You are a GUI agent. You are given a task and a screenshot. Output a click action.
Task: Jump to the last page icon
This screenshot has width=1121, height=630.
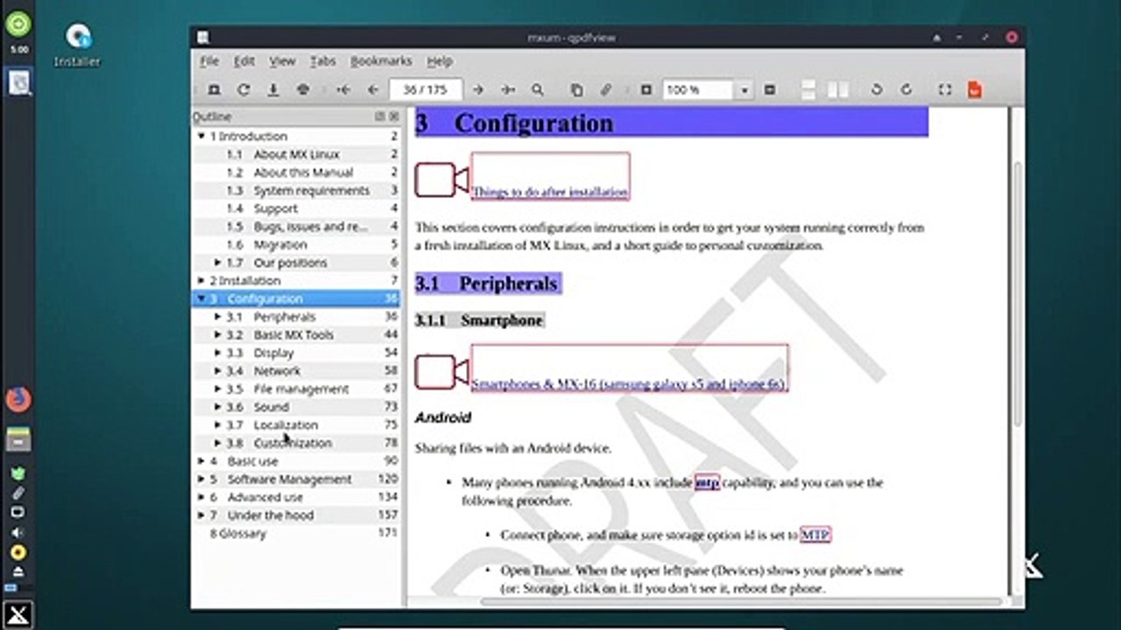[x=508, y=90]
